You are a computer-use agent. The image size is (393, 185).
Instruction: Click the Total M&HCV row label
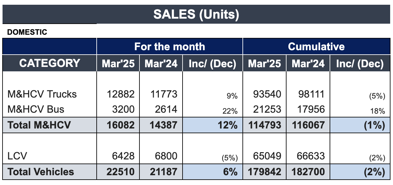click(39, 125)
